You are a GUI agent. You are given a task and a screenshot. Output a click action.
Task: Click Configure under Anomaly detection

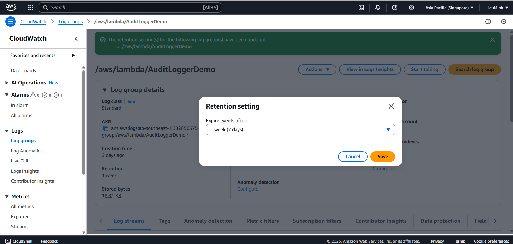click(x=248, y=189)
